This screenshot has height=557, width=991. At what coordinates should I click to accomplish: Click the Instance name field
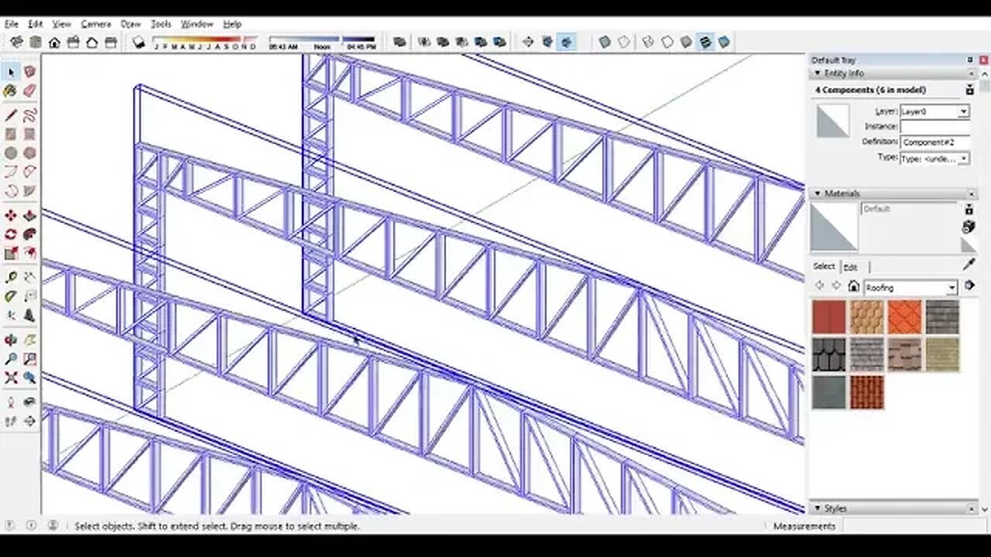pos(934,126)
